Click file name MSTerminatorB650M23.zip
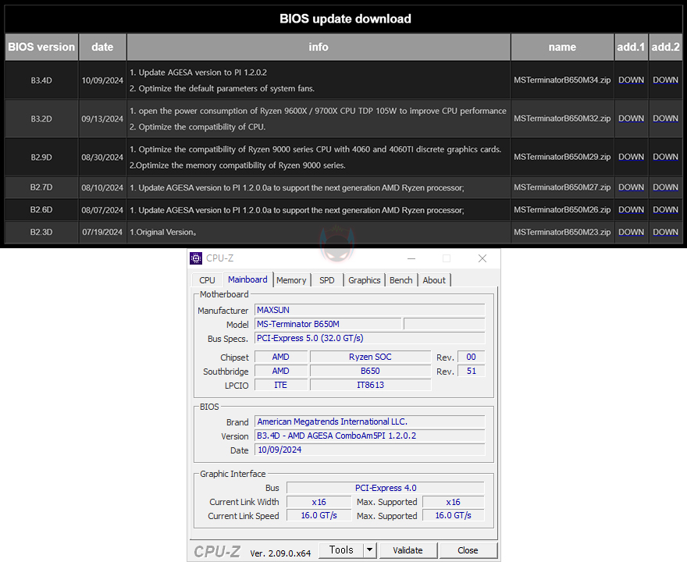This screenshot has height=562, width=687. [562, 232]
